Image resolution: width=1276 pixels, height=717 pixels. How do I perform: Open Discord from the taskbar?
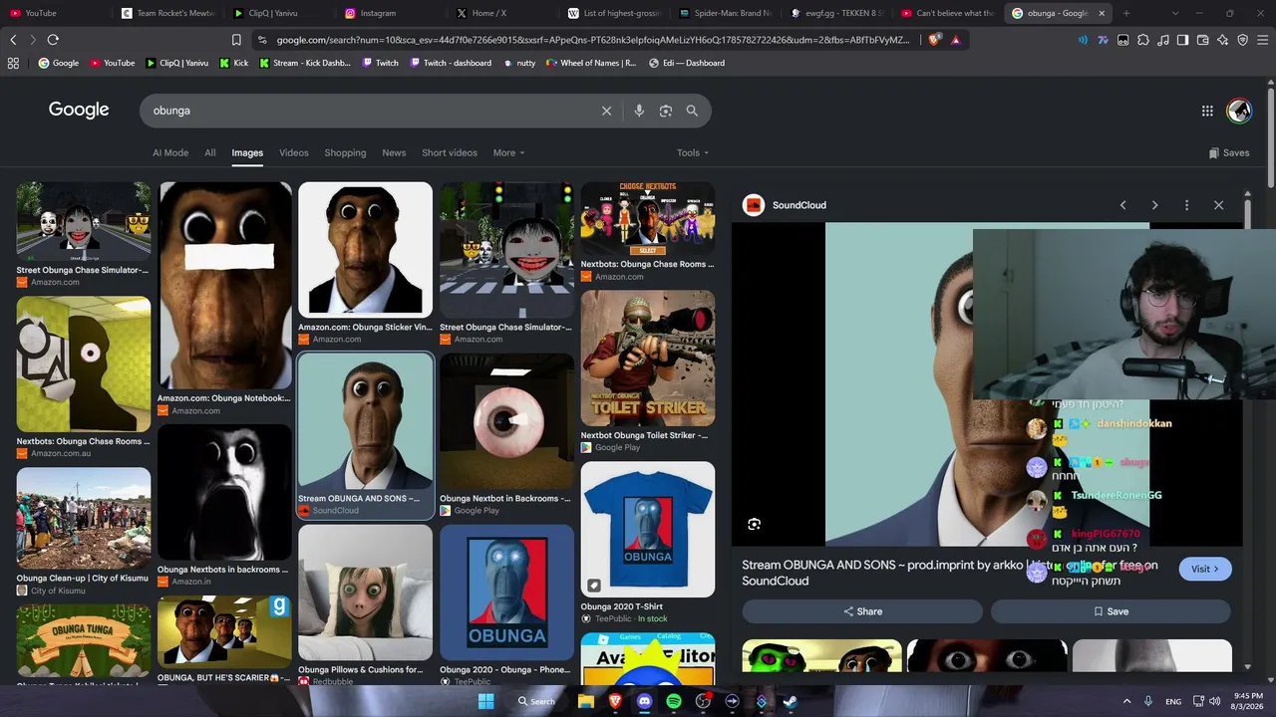644,701
